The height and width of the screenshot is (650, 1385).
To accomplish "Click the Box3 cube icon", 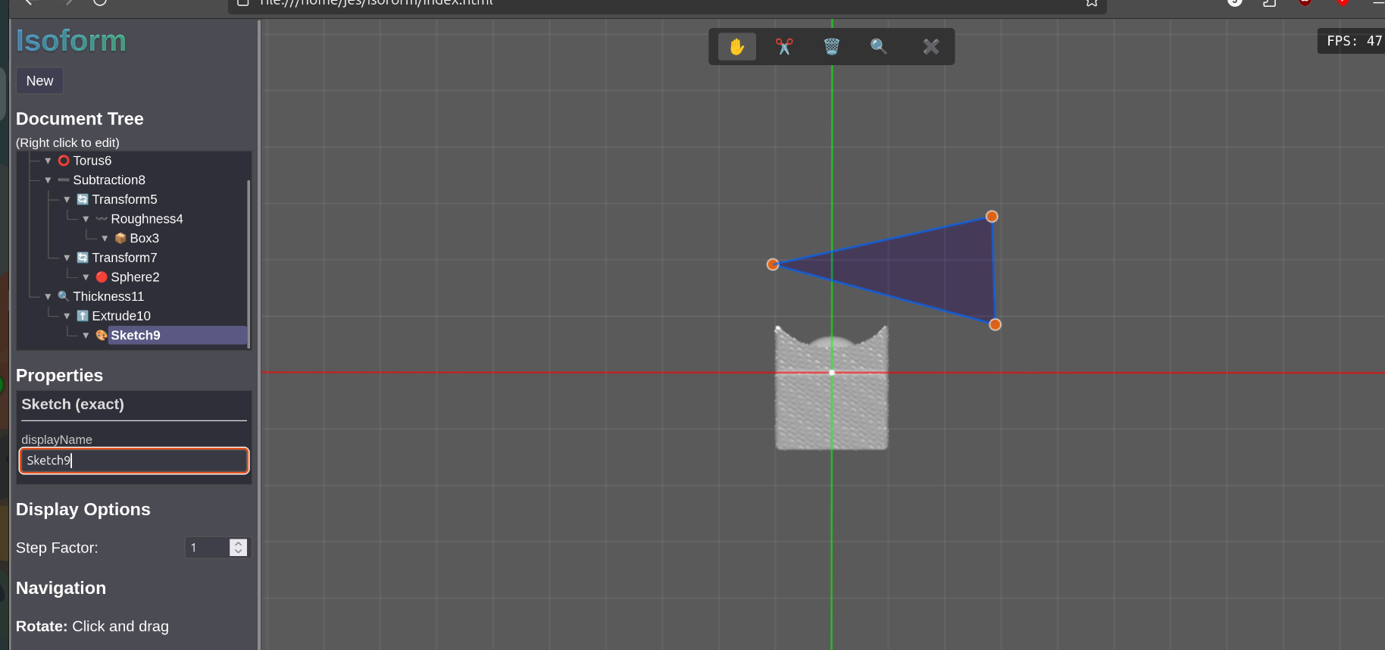I will (120, 239).
